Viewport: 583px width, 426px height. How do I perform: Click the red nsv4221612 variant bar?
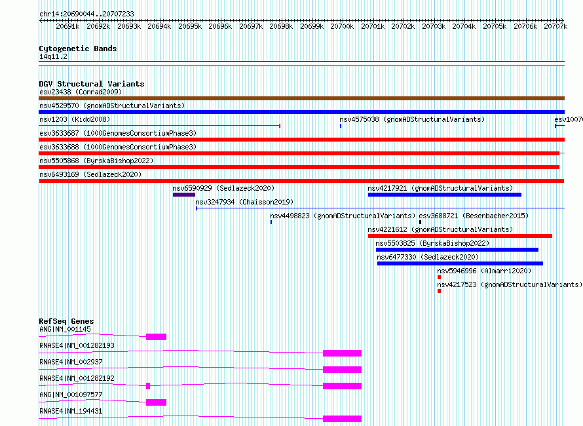coord(460,236)
